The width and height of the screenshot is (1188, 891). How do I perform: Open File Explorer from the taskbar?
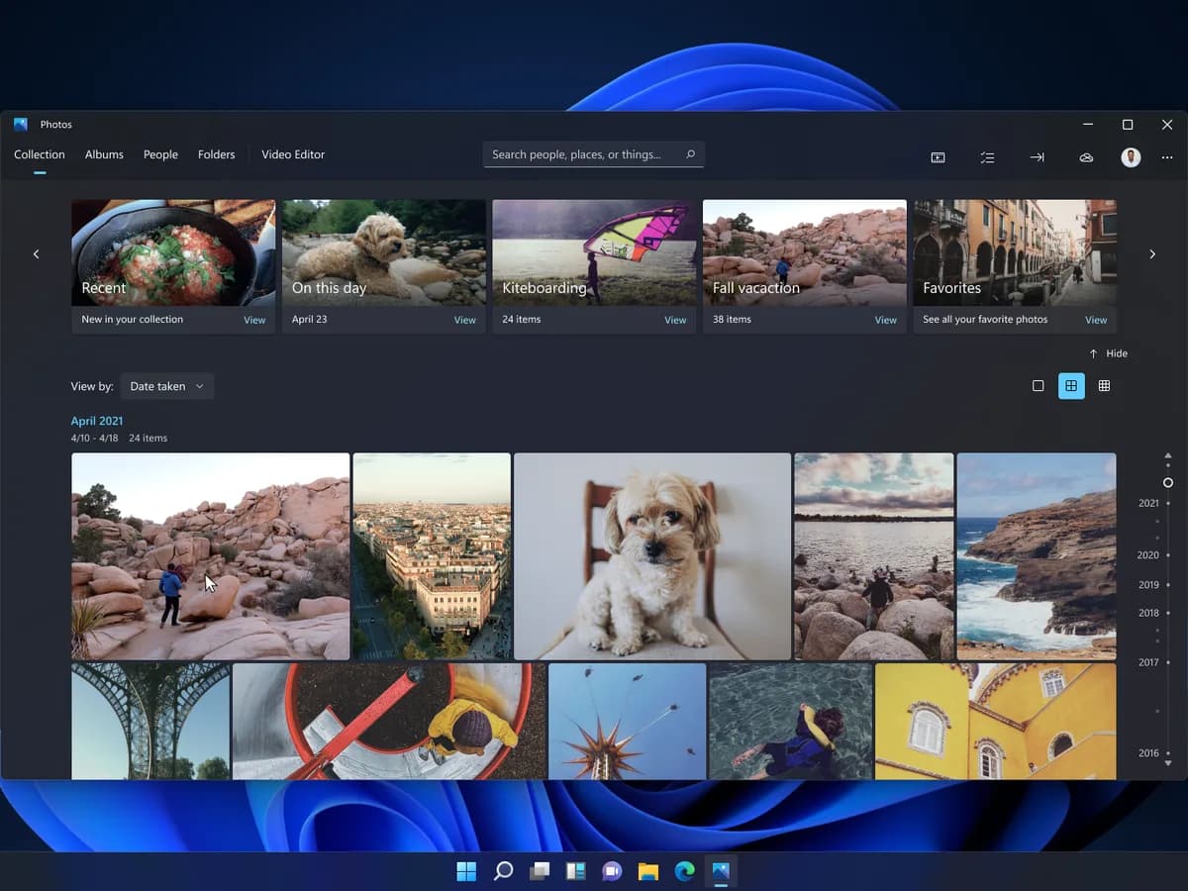(x=648, y=871)
